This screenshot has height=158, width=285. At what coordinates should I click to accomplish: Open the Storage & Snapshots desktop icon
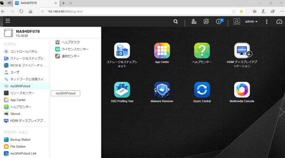click(x=122, y=51)
